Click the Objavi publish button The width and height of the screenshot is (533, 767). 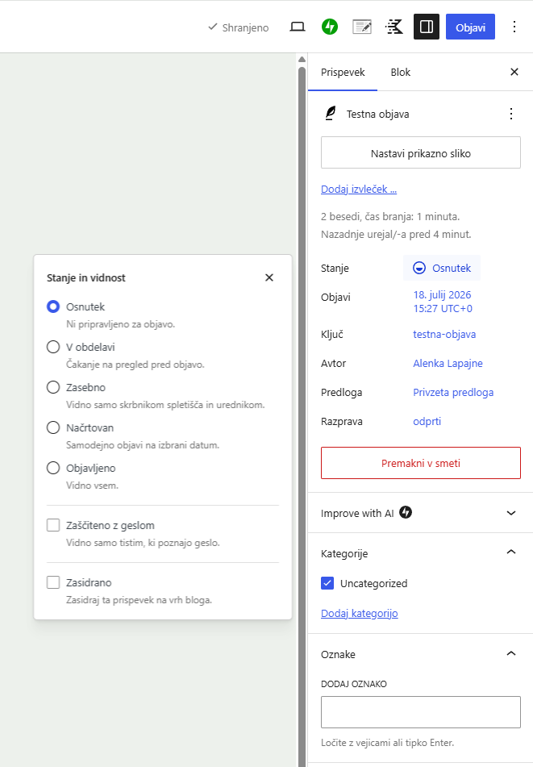[470, 27]
